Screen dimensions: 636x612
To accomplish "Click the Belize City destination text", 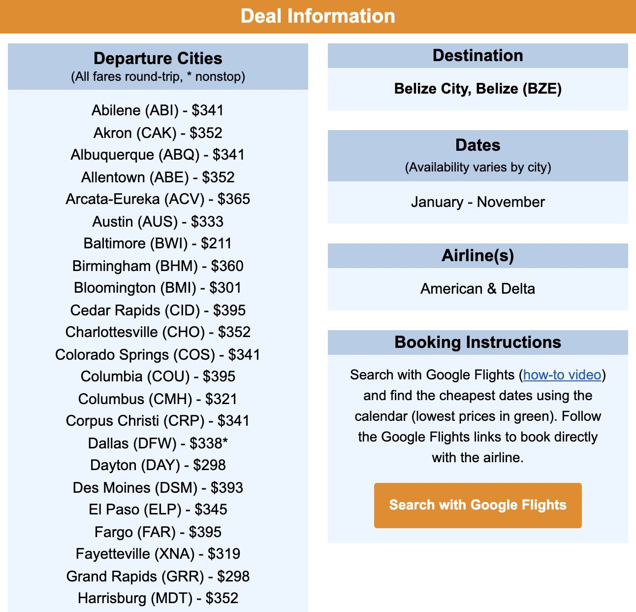I will pyautogui.click(x=477, y=90).
